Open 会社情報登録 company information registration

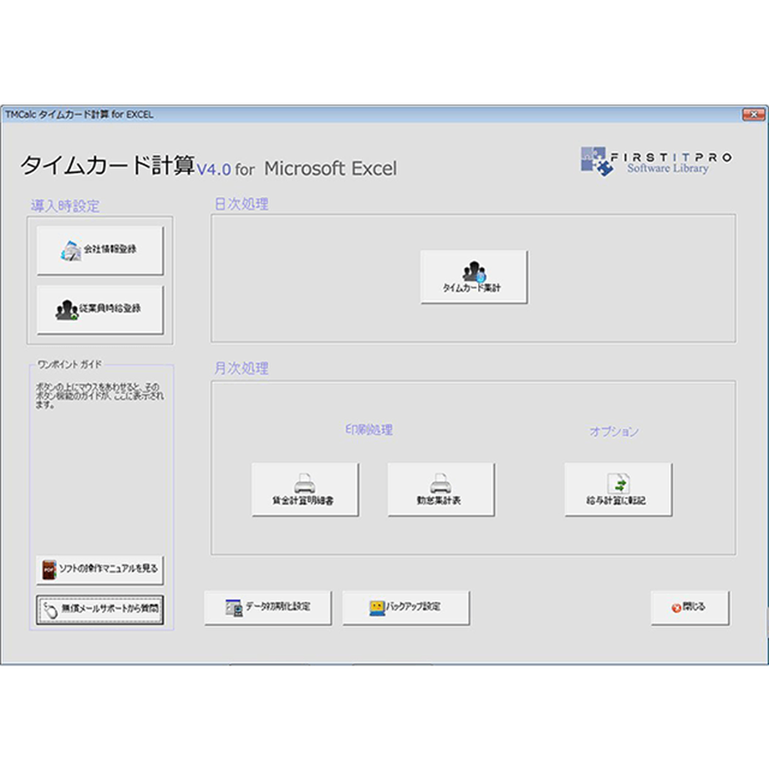[100, 250]
